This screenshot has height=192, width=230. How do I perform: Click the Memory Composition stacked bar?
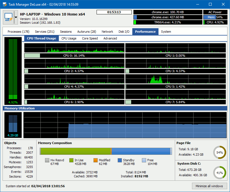tap(106, 151)
